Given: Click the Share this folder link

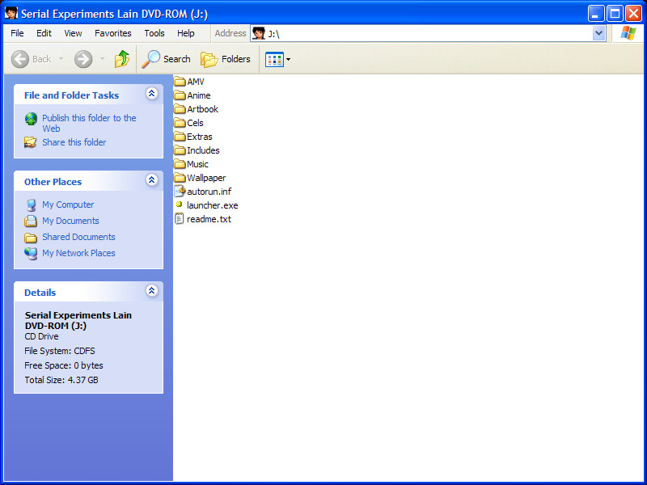Looking at the screenshot, I should [x=74, y=142].
